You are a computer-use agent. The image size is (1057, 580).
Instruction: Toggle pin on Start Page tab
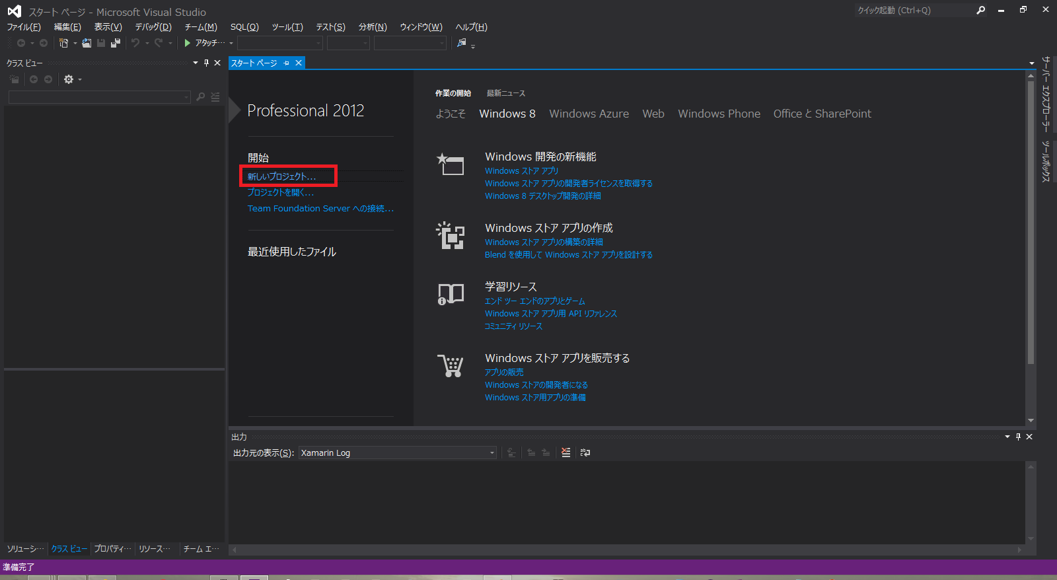(287, 63)
